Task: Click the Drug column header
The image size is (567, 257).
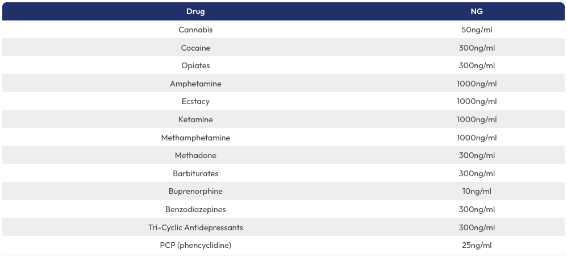Action: (x=195, y=11)
